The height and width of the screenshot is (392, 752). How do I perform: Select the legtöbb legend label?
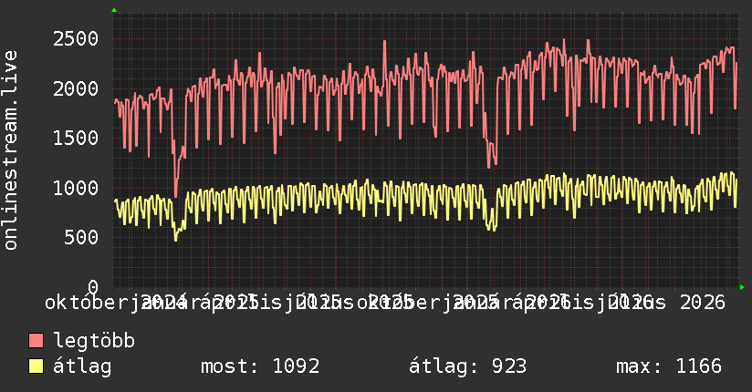pos(94,341)
